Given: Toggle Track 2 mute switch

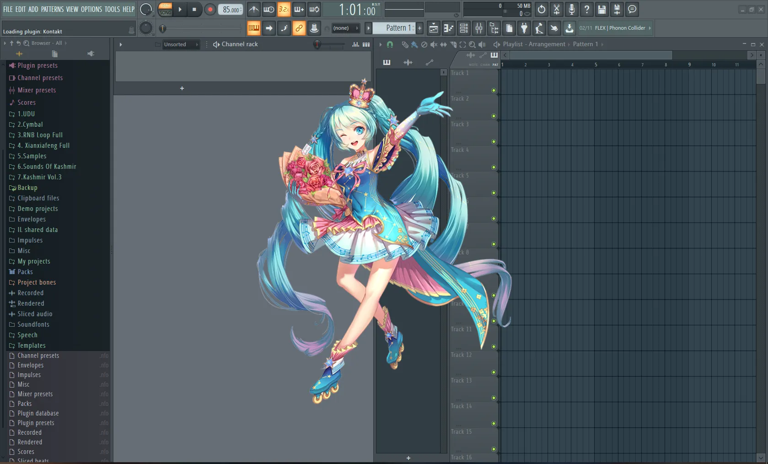Looking at the screenshot, I should tap(494, 116).
